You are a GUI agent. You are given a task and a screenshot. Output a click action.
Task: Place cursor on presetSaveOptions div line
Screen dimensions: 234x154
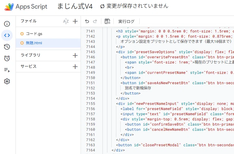pos(175,52)
